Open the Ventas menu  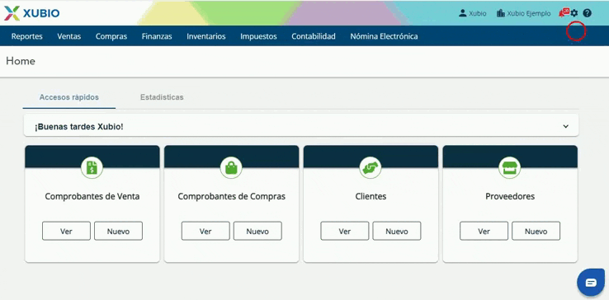pos(69,36)
